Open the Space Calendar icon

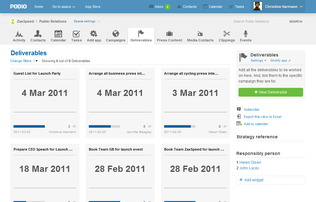click(58, 34)
